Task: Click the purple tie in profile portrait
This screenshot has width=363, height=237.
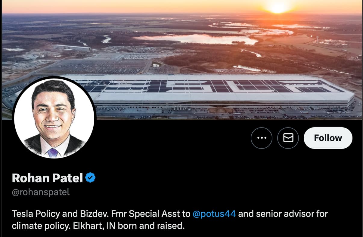Action: 53,152
